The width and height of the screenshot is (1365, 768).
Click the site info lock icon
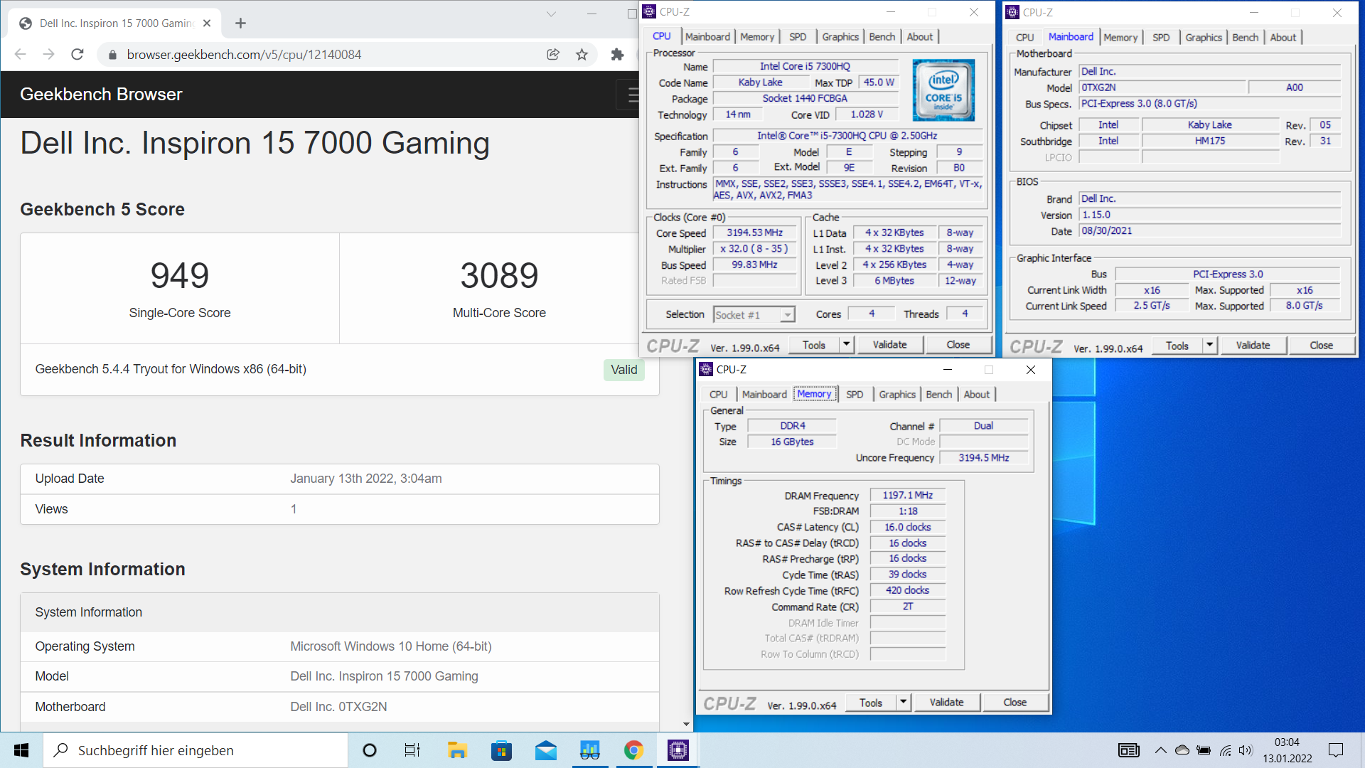point(112,55)
